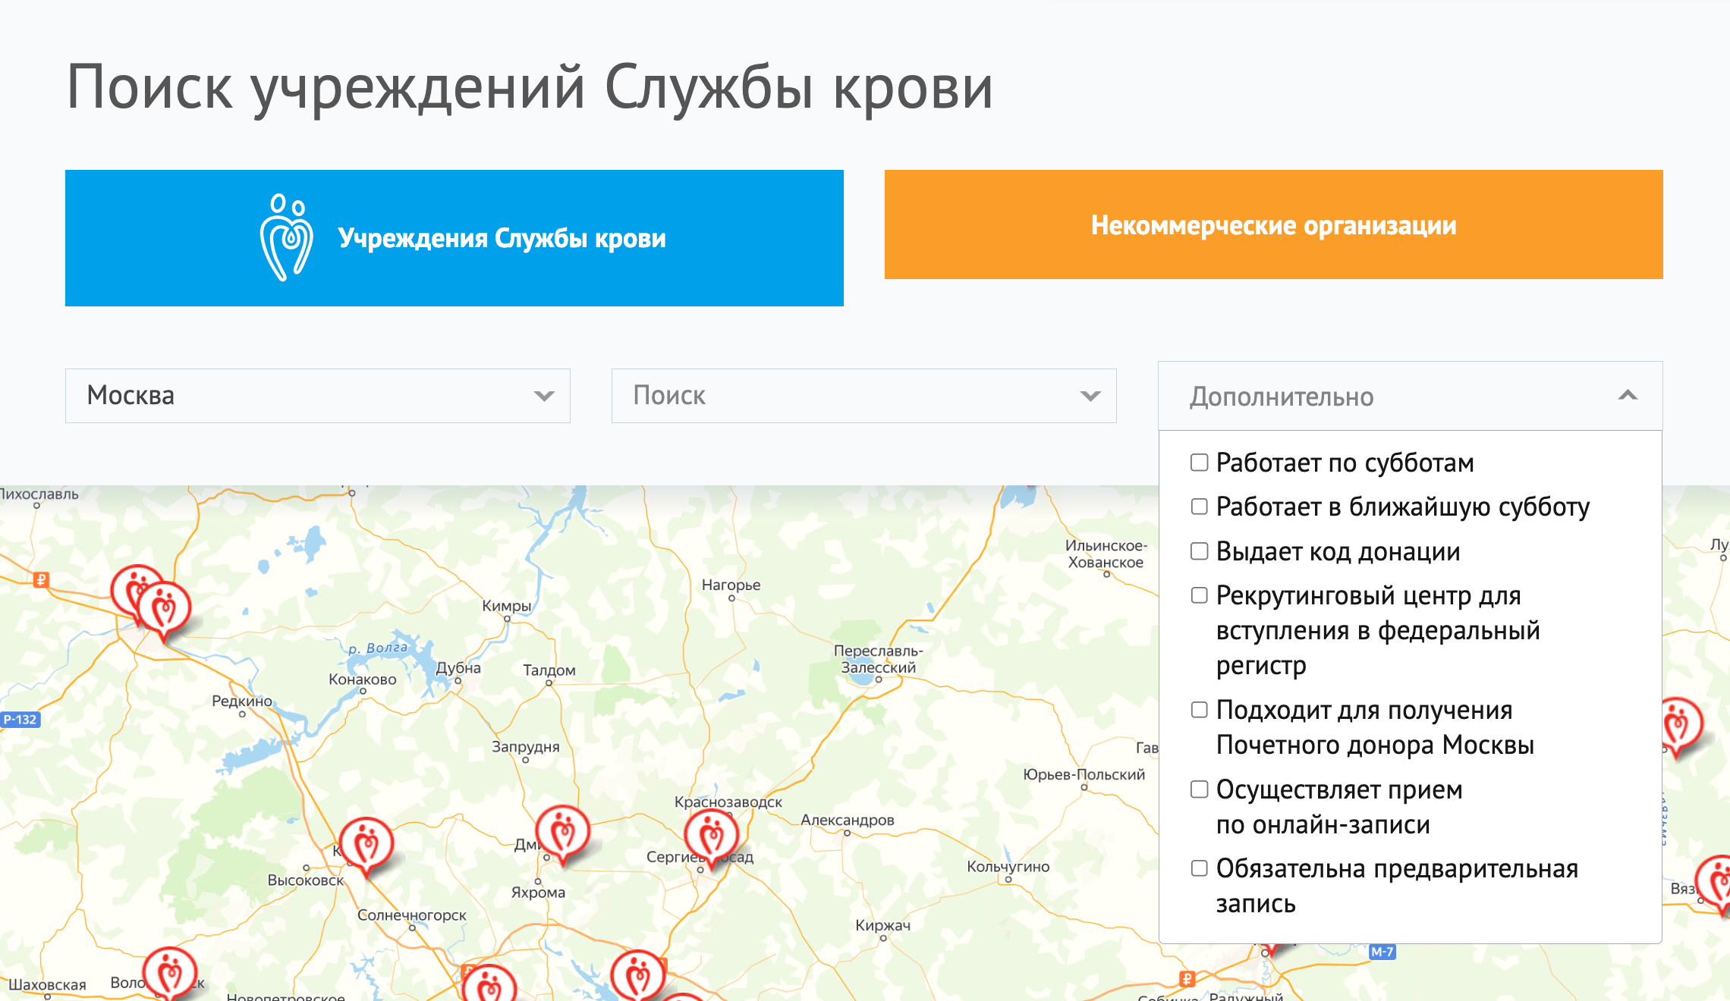Click the Конаково town label
The image size is (1730, 1001).
click(x=363, y=679)
